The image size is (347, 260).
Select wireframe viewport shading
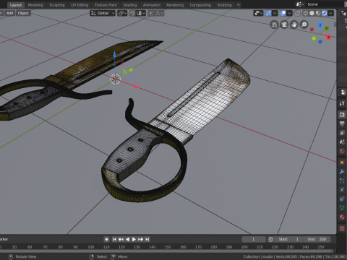point(305,13)
